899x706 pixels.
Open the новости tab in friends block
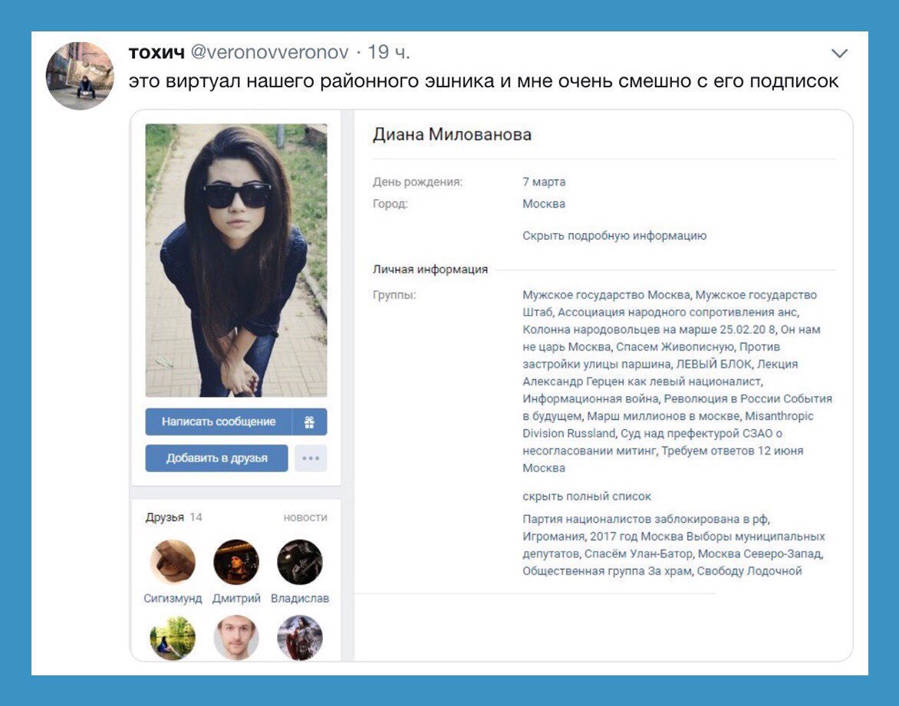(x=305, y=517)
